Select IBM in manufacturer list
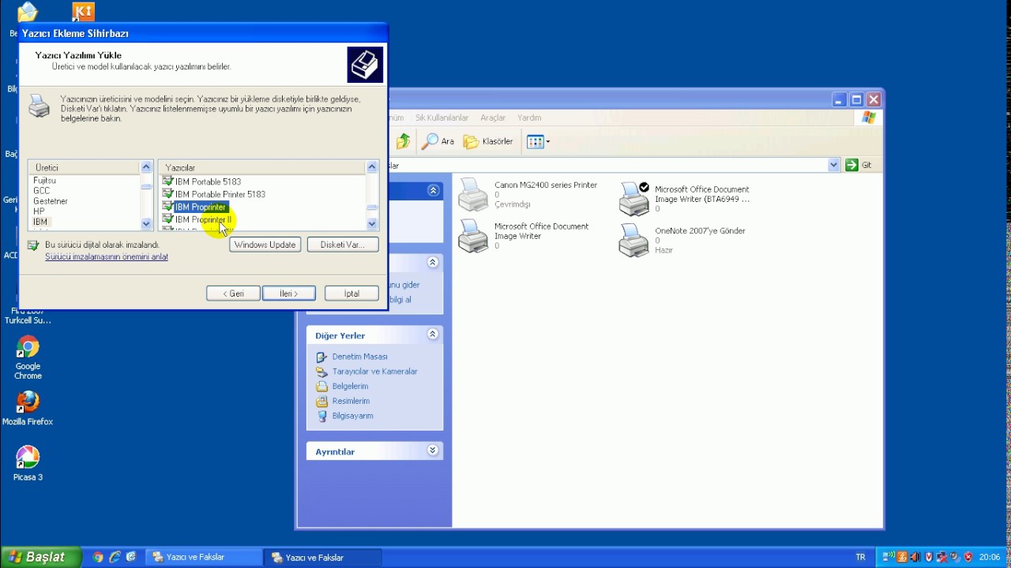1011x568 pixels. click(40, 222)
